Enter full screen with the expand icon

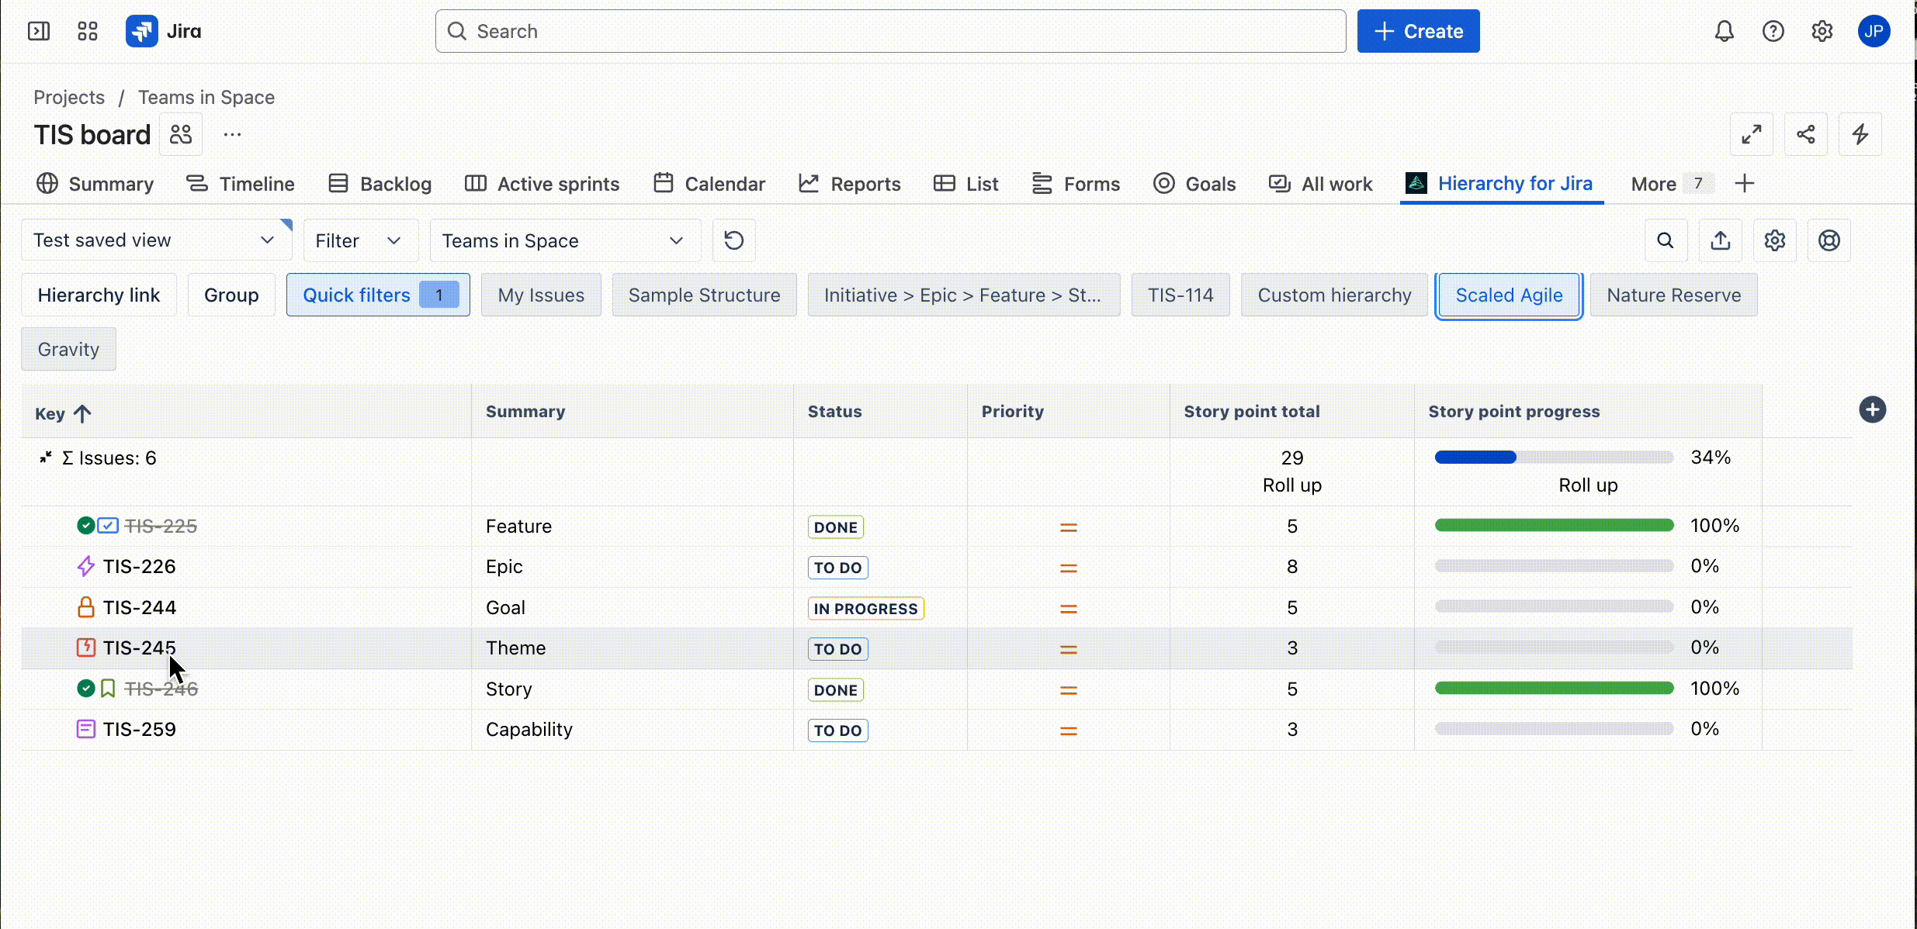1752,134
